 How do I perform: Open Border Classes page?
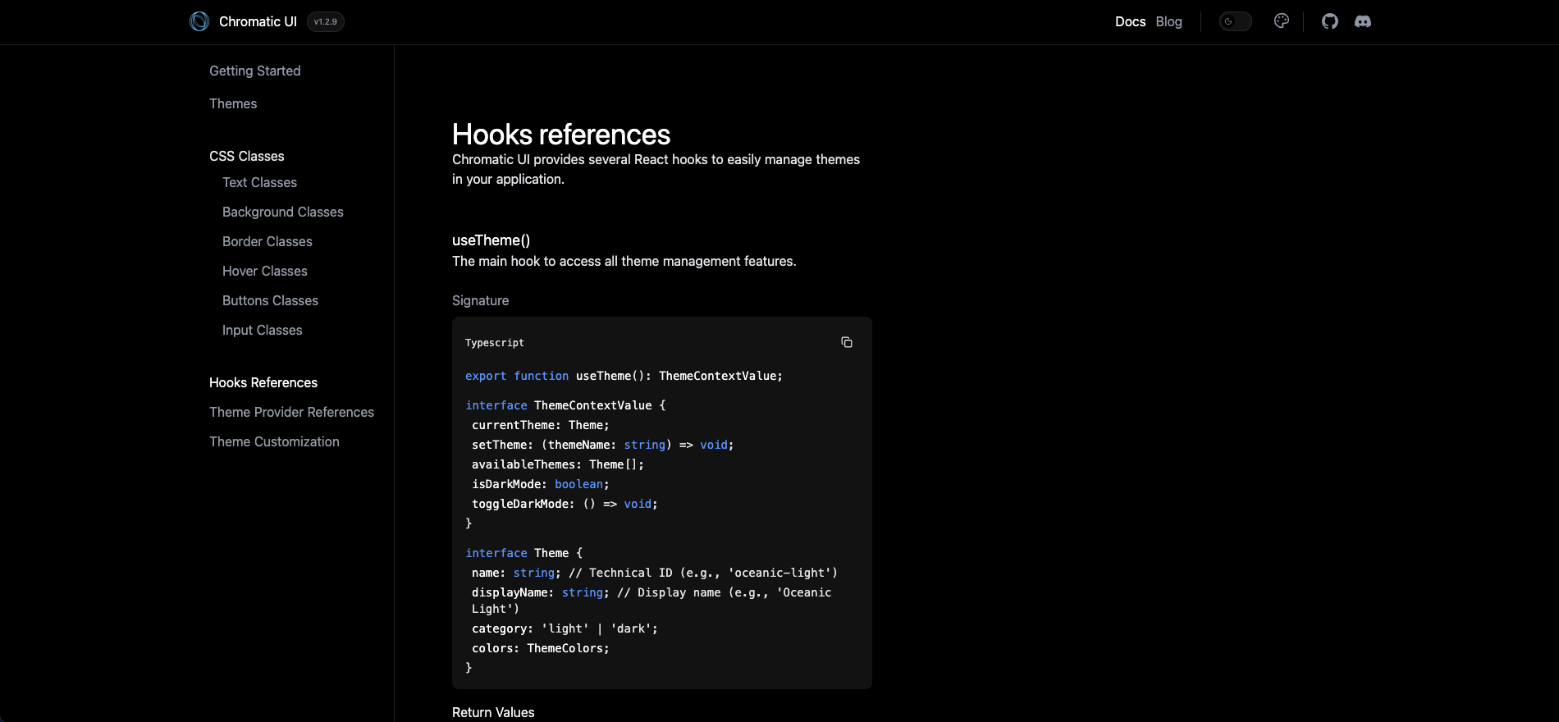[x=267, y=241]
